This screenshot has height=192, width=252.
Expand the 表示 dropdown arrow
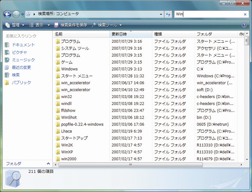(49, 25)
